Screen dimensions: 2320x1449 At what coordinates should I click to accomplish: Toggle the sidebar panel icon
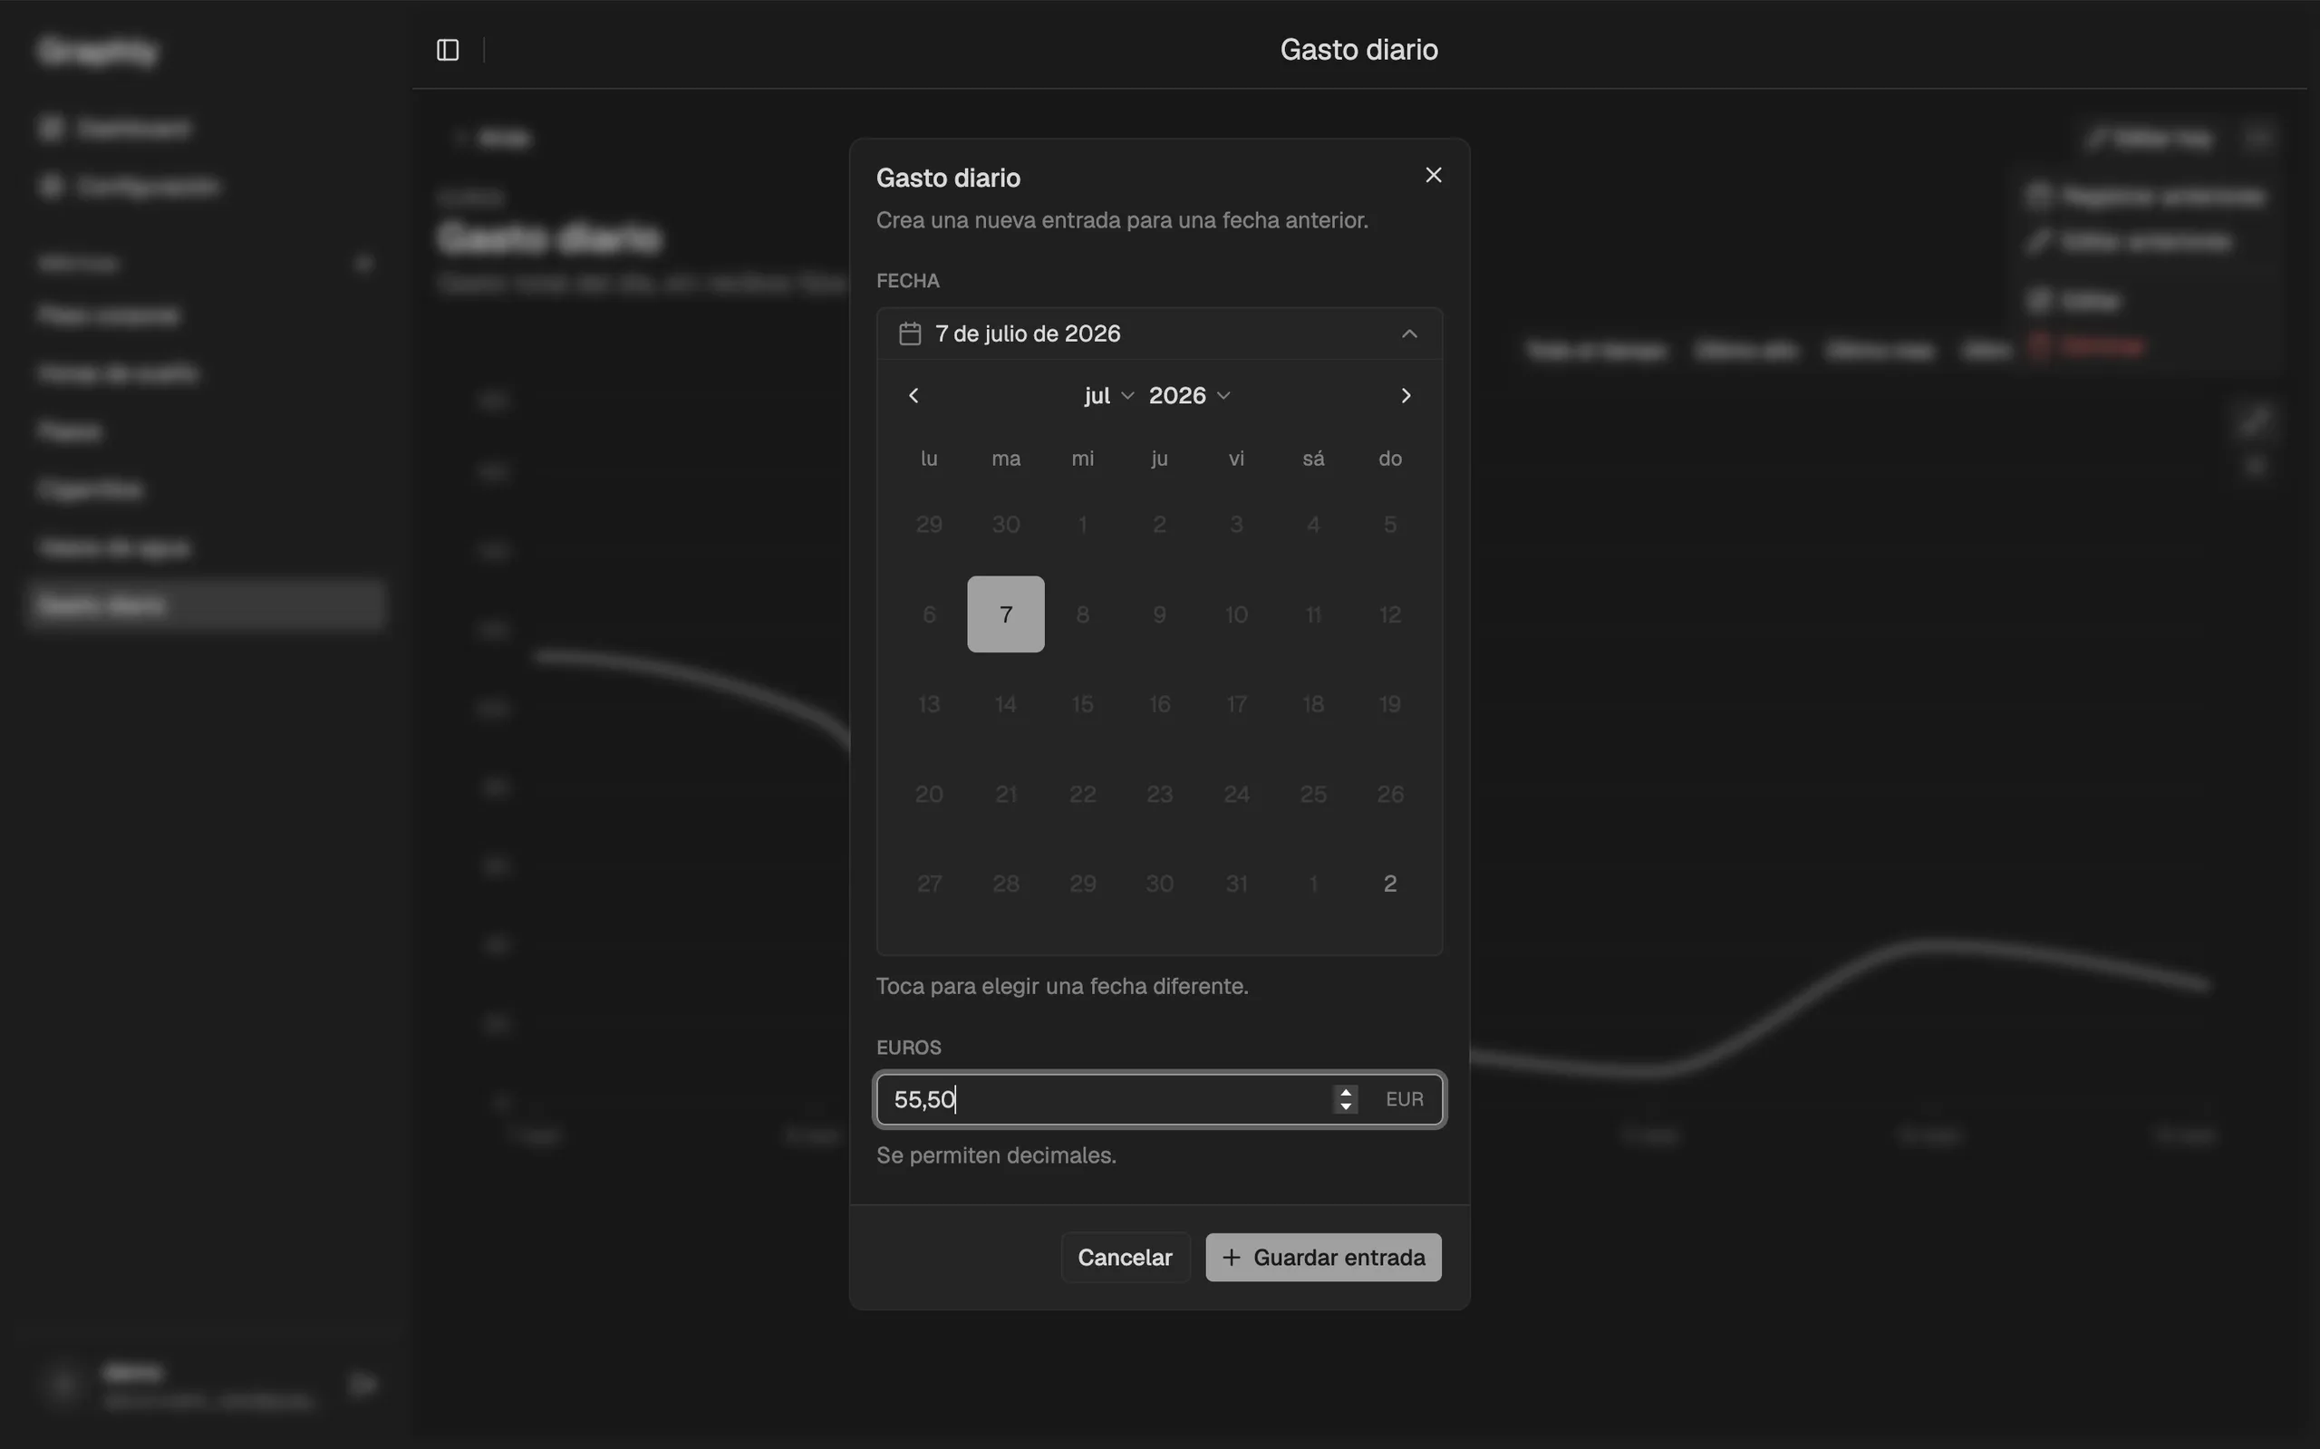(x=448, y=50)
